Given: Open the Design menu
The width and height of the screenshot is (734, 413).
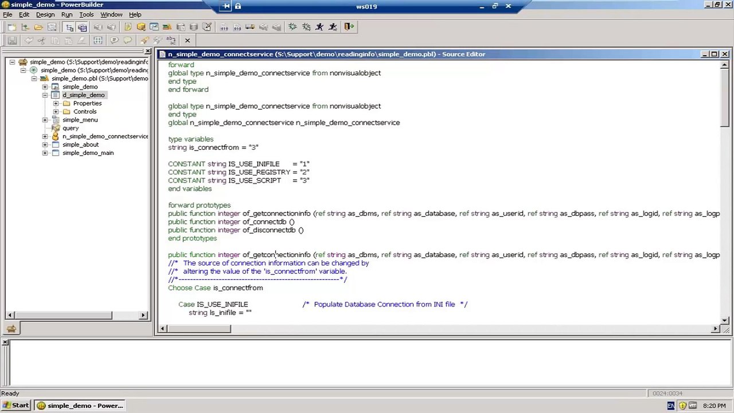Looking at the screenshot, I should (x=45, y=14).
